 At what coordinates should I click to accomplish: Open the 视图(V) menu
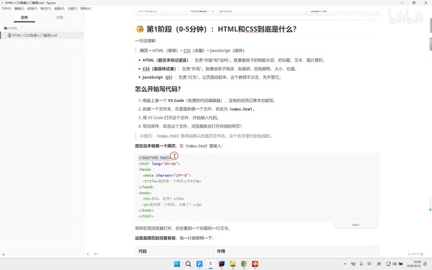click(59, 8)
